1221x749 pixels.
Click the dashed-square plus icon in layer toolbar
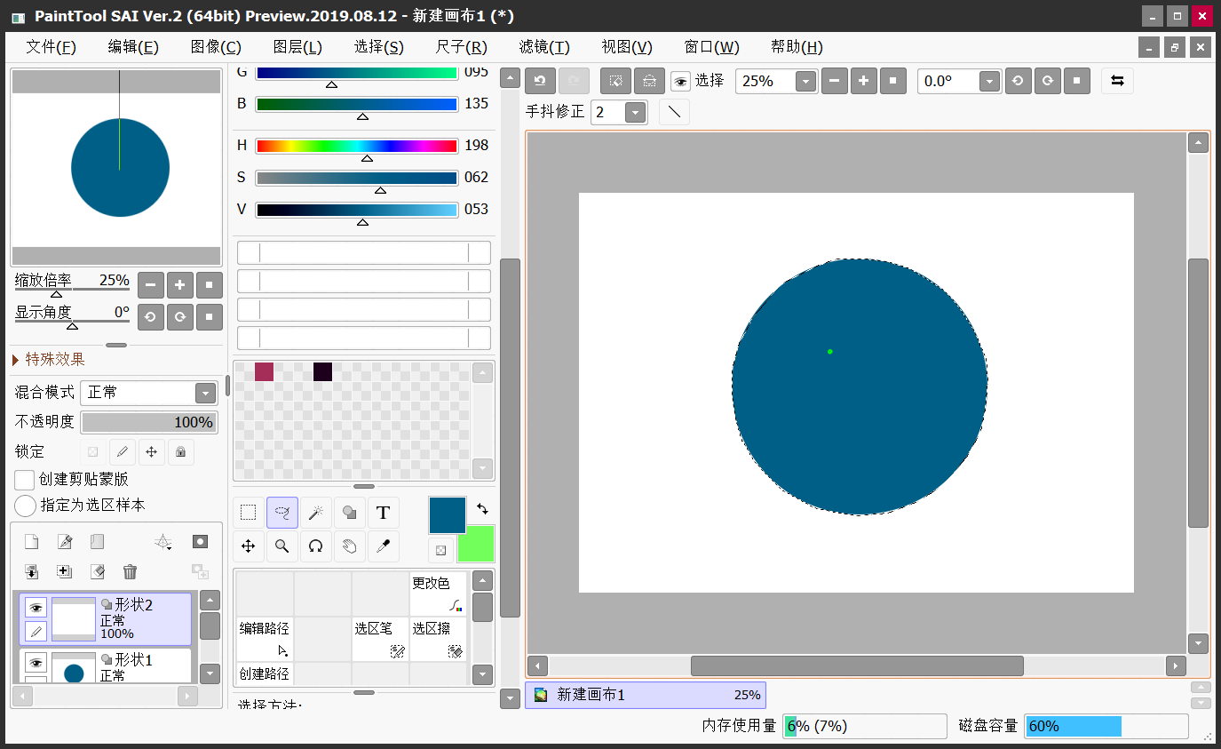pyautogui.click(x=64, y=571)
